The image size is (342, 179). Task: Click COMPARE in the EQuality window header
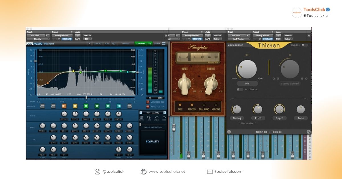coord(67,39)
